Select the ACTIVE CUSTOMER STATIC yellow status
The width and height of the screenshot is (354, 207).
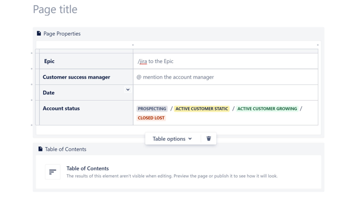click(202, 109)
